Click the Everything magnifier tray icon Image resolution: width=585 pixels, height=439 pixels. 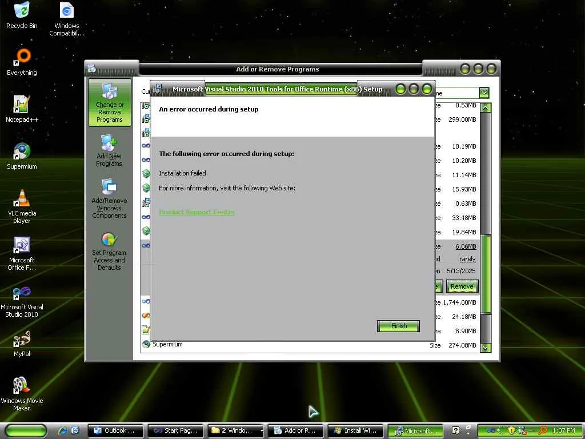pyautogui.click(x=543, y=430)
